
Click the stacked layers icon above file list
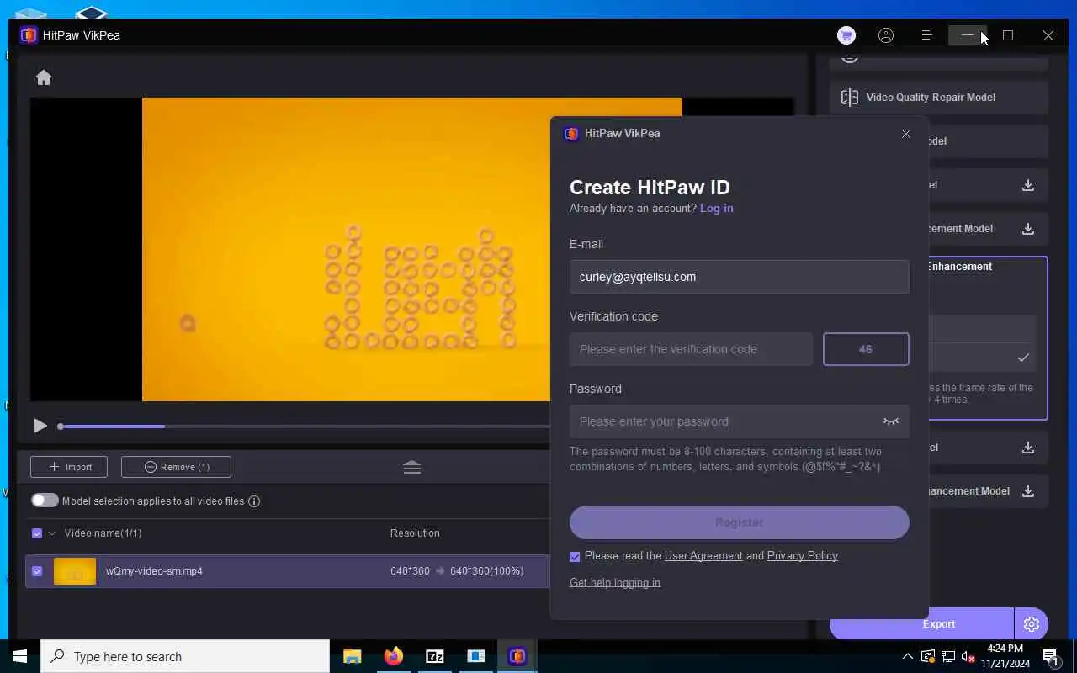[x=411, y=468]
